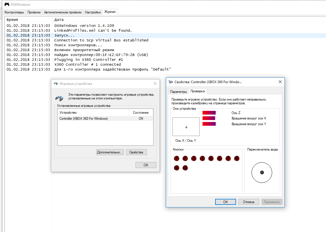The height and width of the screenshot is (232, 326).
Task: Click the Вращение вокруг оси X bar
Action: pos(209,118)
